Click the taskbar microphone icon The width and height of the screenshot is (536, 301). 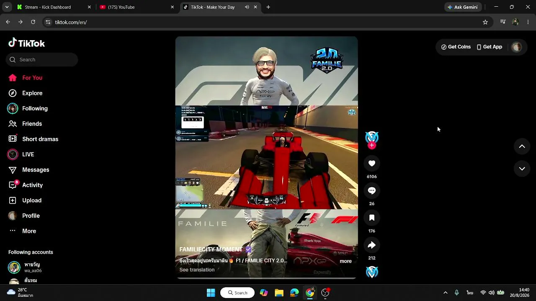457,293
